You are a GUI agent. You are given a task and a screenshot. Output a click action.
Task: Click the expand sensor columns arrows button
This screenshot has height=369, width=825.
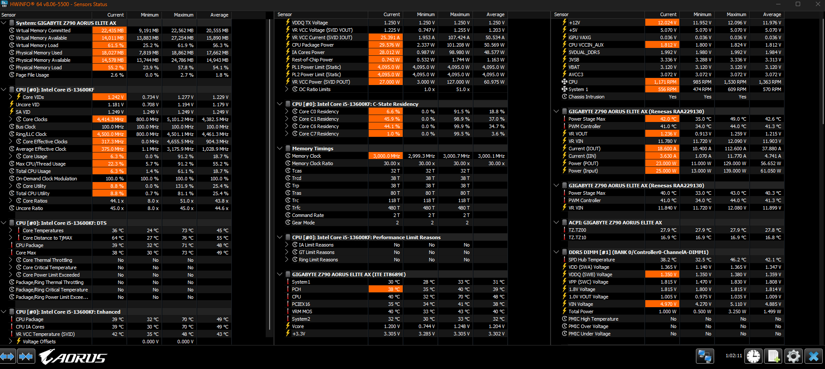point(7,356)
